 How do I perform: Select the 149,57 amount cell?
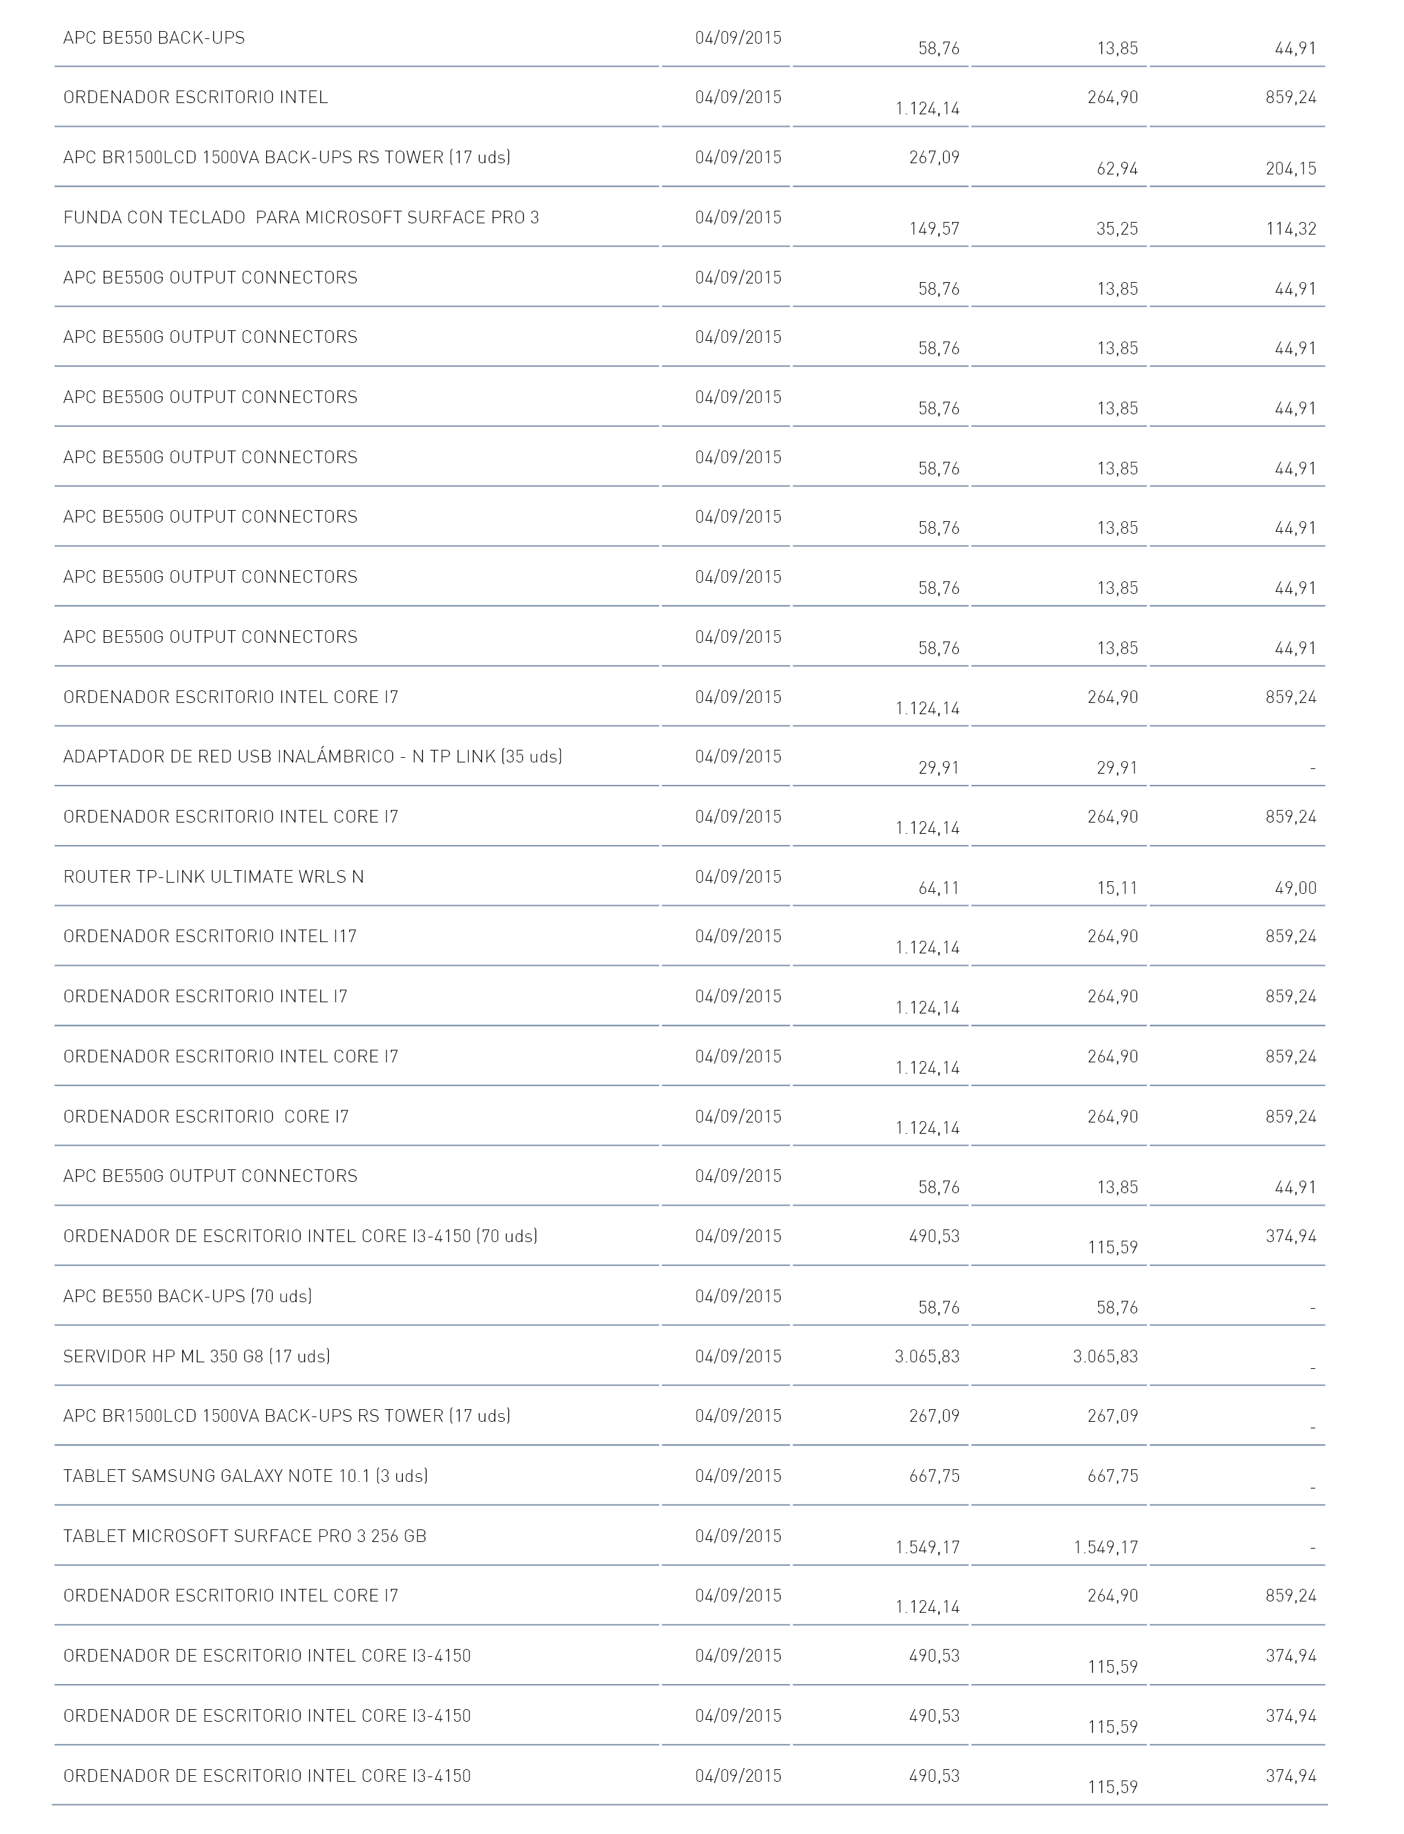pyautogui.click(x=934, y=229)
